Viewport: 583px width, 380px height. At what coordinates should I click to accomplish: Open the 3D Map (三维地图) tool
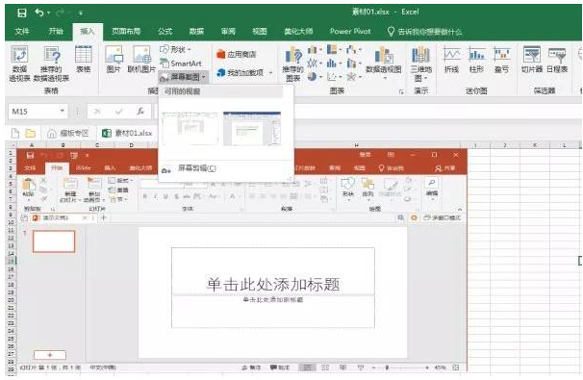420,63
